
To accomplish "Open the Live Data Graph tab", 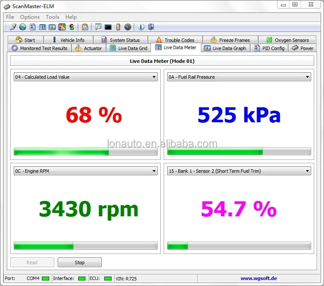I will [x=225, y=48].
